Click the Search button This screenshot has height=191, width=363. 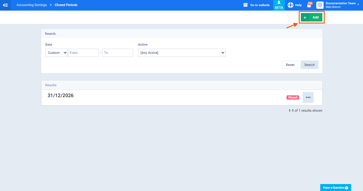(x=309, y=65)
